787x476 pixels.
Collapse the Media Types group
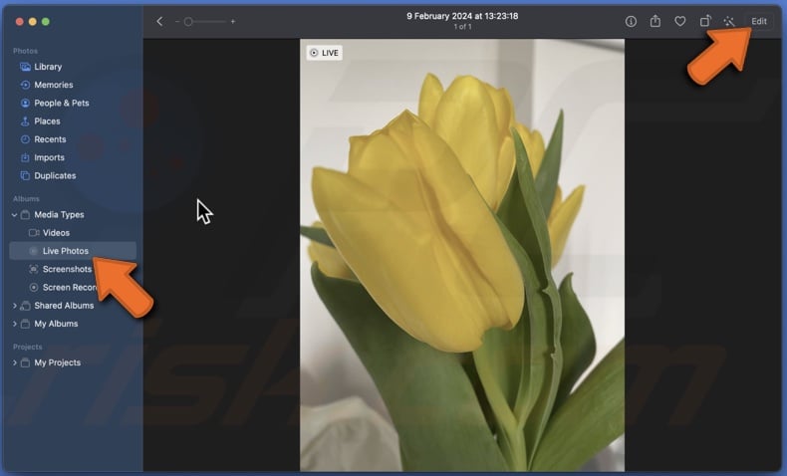coord(14,215)
